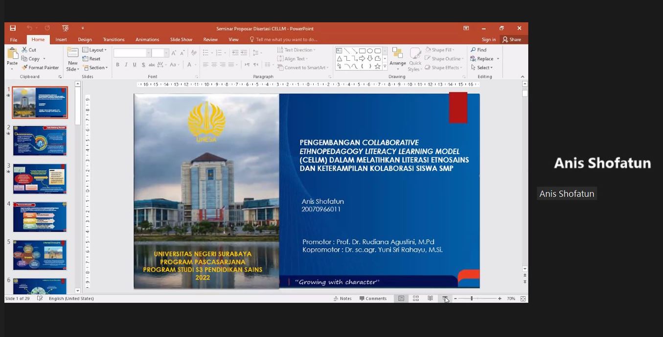This screenshot has width=663, height=337.
Task: Click the Save icon in quick access toolbar
Action: click(13, 28)
